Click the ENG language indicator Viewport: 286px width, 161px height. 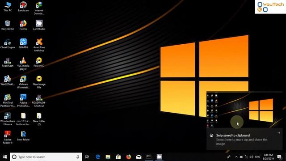(x=257, y=157)
